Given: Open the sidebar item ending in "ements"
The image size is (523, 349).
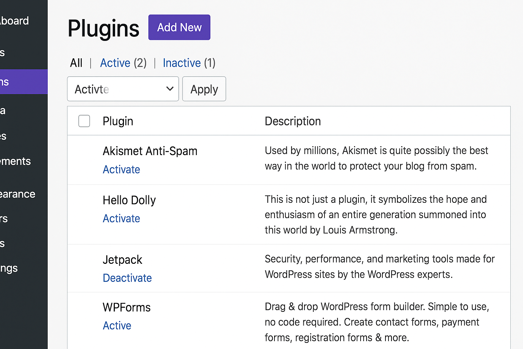Looking at the screenshot, I should point(16,161).
